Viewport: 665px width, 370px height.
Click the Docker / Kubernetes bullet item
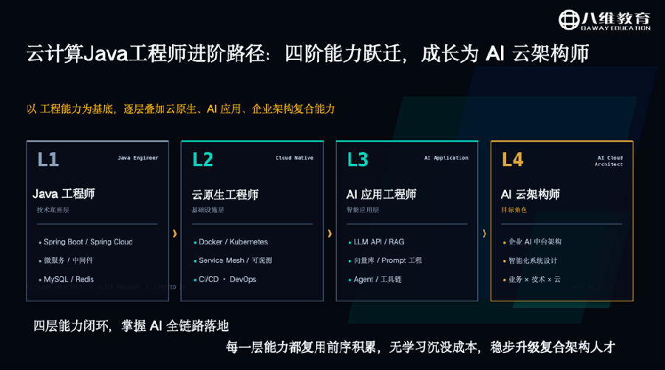[x=231, y=242]
